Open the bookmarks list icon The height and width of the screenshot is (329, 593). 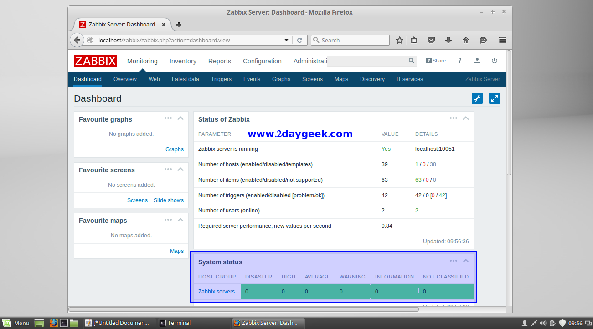(414, 40)
